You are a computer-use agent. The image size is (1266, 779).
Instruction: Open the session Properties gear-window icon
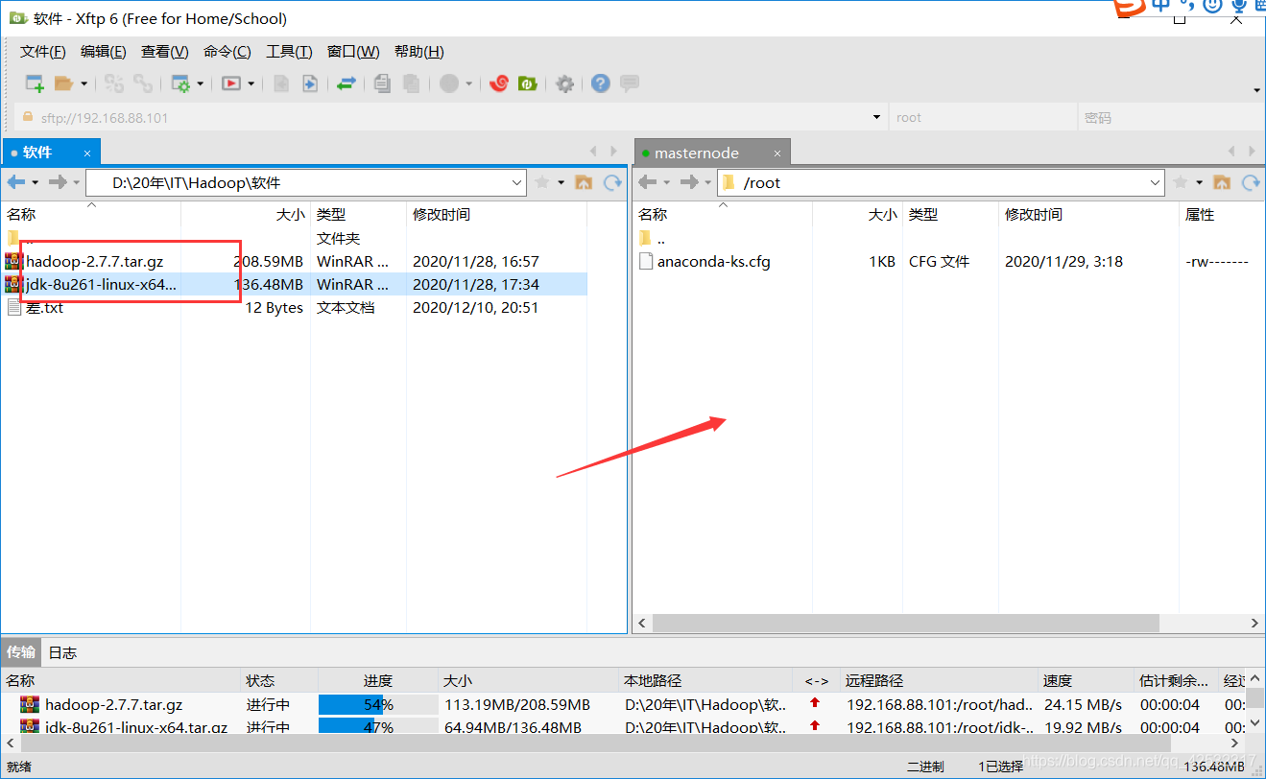pos(180,83)
